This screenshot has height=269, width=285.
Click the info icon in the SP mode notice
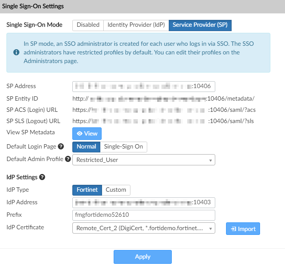[x=16, y=52]
